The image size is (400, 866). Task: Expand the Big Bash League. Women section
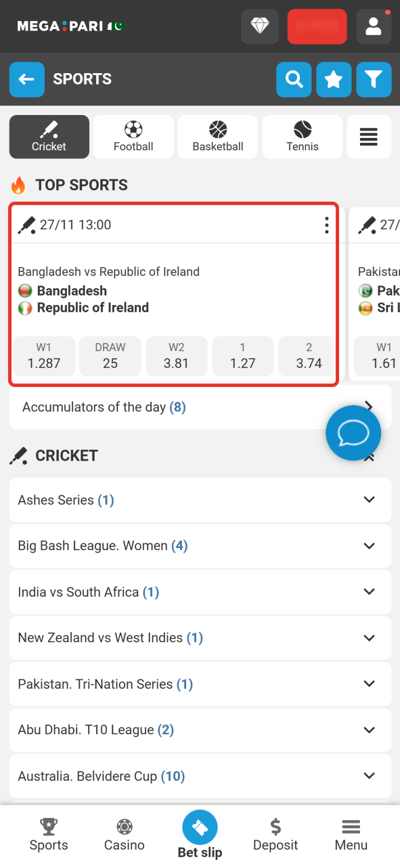(x=200, y=545)
